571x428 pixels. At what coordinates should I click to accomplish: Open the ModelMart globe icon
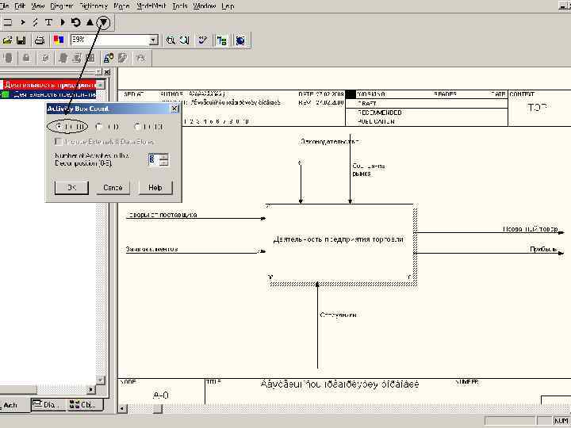240,40
